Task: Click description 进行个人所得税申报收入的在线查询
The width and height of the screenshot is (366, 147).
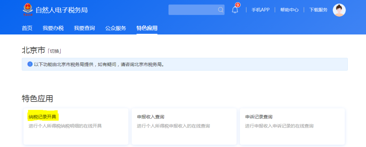Action: click(x=173, y=126)
